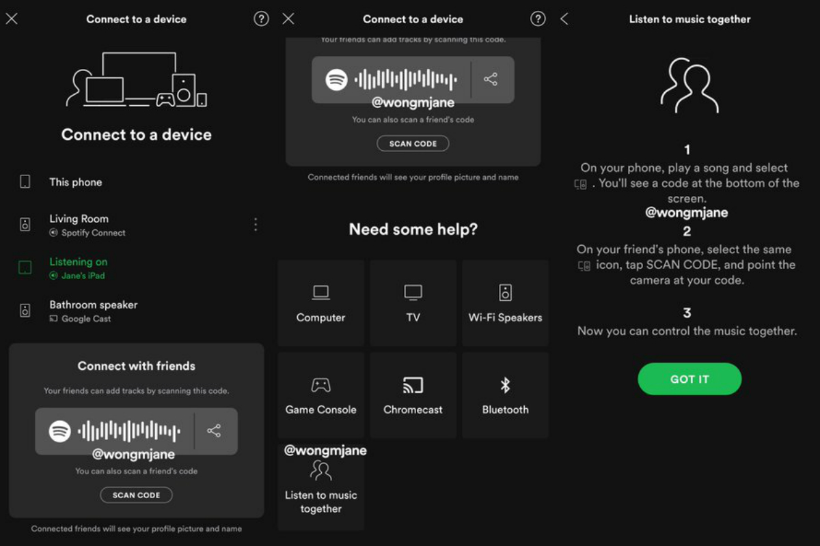The width and height of the screenshot is (820, 546).
Task: Select the Bathroom speaker Google Cast device
Action: 137,311
